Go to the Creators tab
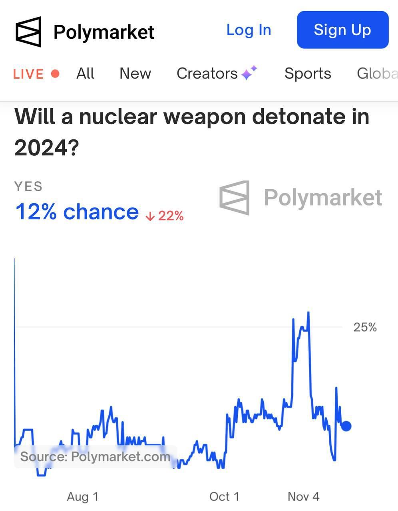 [207, 74]
